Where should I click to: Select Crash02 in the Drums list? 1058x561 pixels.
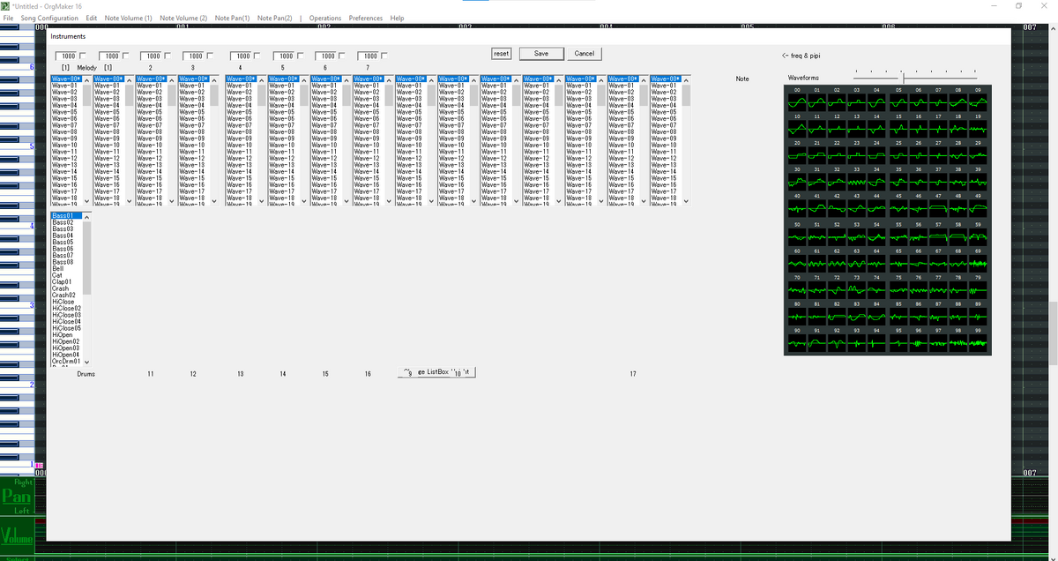pyautogui.click(x=66, y=295)
